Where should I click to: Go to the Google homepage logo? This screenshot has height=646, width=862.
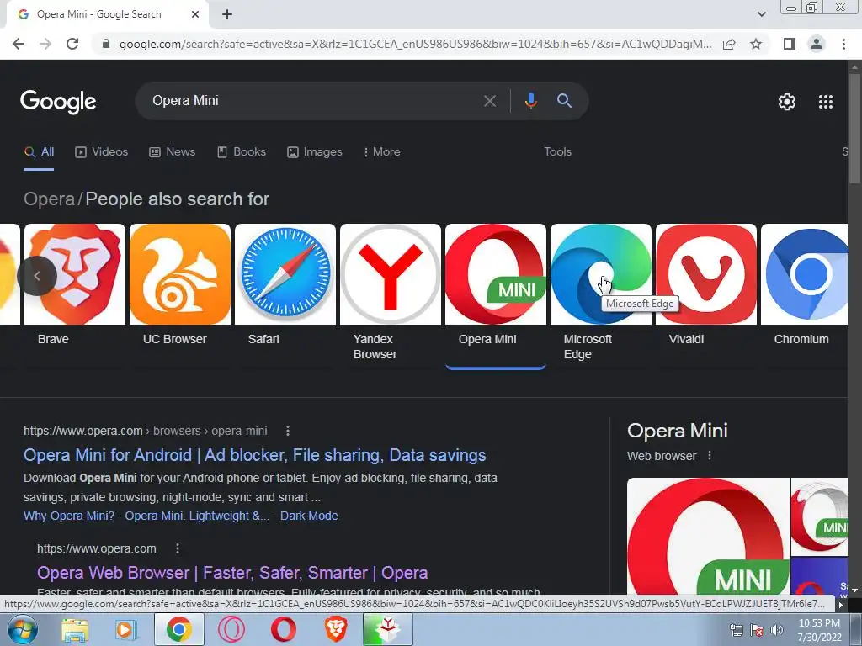click(58, 102)
